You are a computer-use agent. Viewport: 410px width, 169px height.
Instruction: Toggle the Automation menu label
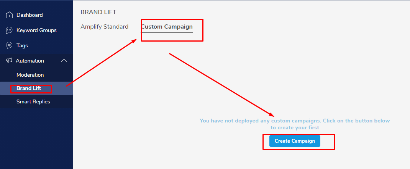pyautogui.click(x=30, y=61)
